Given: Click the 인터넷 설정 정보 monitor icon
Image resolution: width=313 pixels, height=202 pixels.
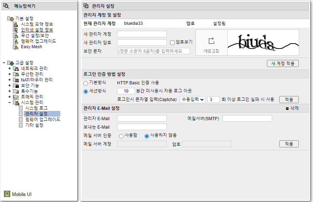Looking at the screenshot, I should point(16,30).
